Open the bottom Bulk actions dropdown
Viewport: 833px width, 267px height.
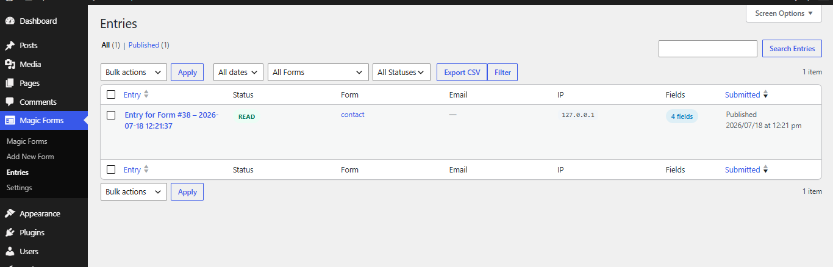[134, 191]
